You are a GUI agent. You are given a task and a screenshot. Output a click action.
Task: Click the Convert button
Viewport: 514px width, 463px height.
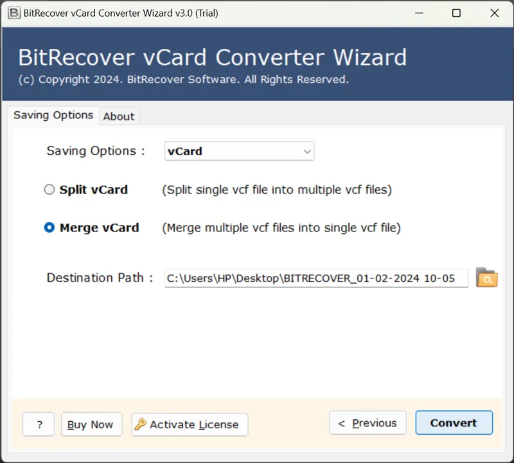coord(454,422)
